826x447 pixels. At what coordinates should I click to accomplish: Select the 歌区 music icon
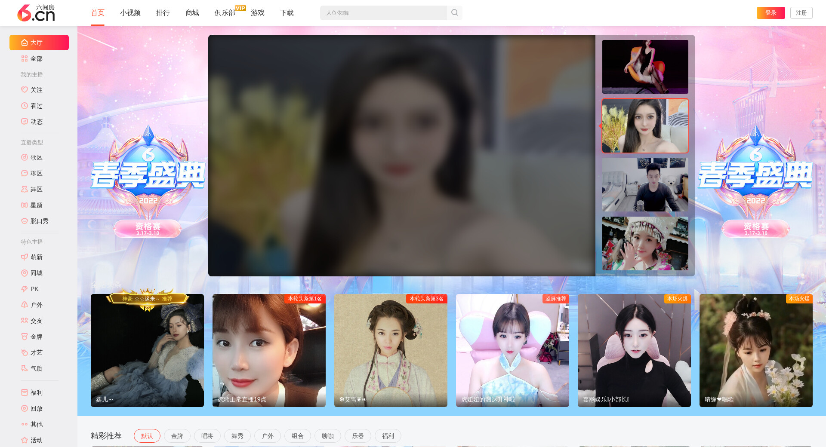25,157
